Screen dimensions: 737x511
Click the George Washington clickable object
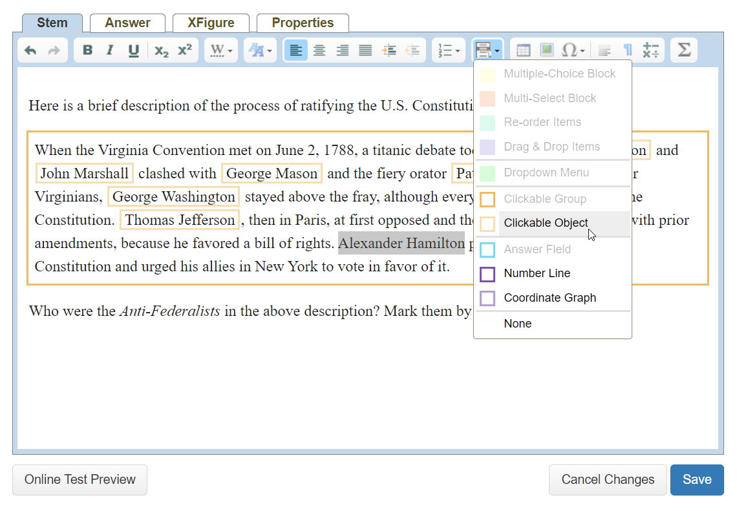(x=173, y=196)
